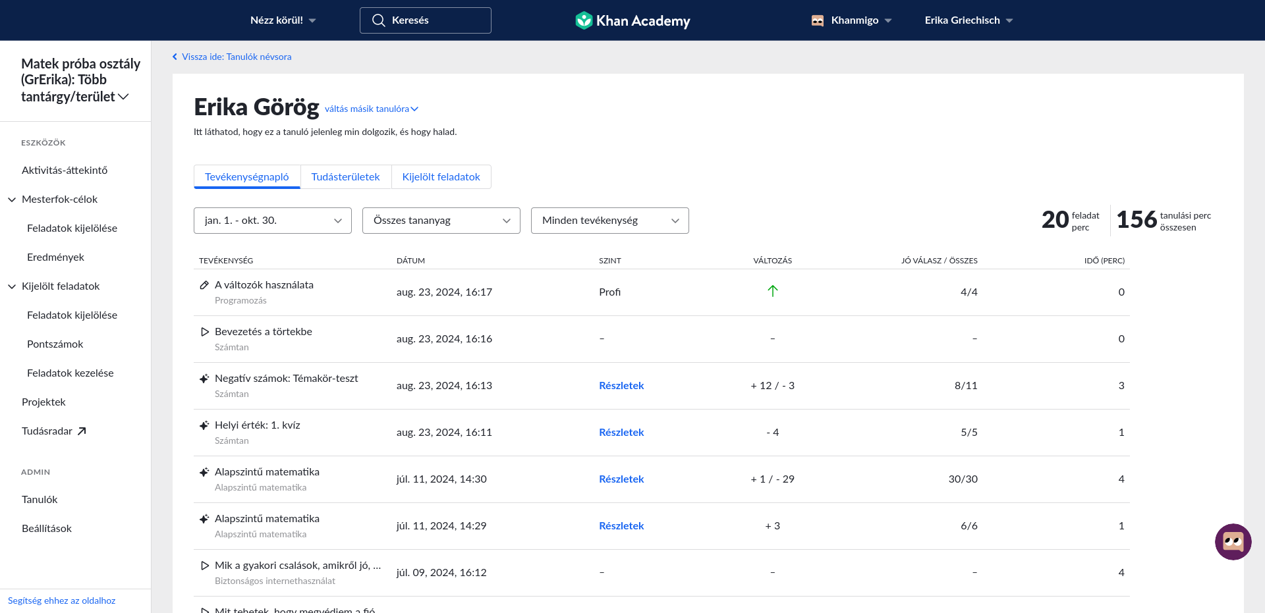Click the green upward arrow in Változás column
1265x613 pixels.
773,291
